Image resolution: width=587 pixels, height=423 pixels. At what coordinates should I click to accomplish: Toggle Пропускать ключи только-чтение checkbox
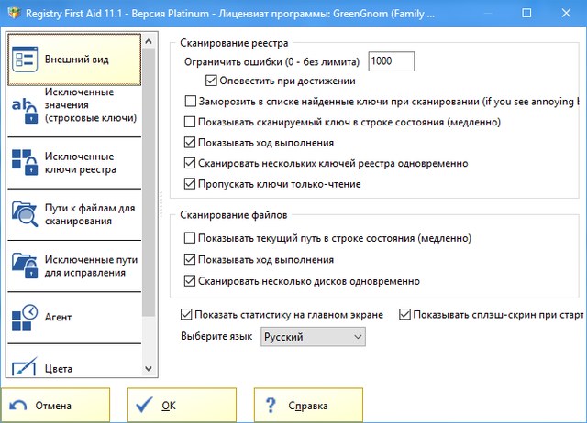point(190,184)
